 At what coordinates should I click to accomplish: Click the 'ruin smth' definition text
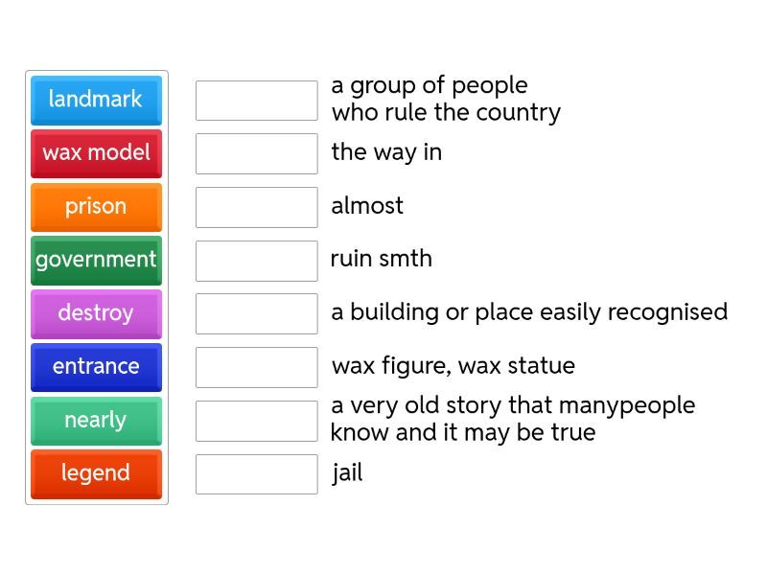[x=382, y=259]
